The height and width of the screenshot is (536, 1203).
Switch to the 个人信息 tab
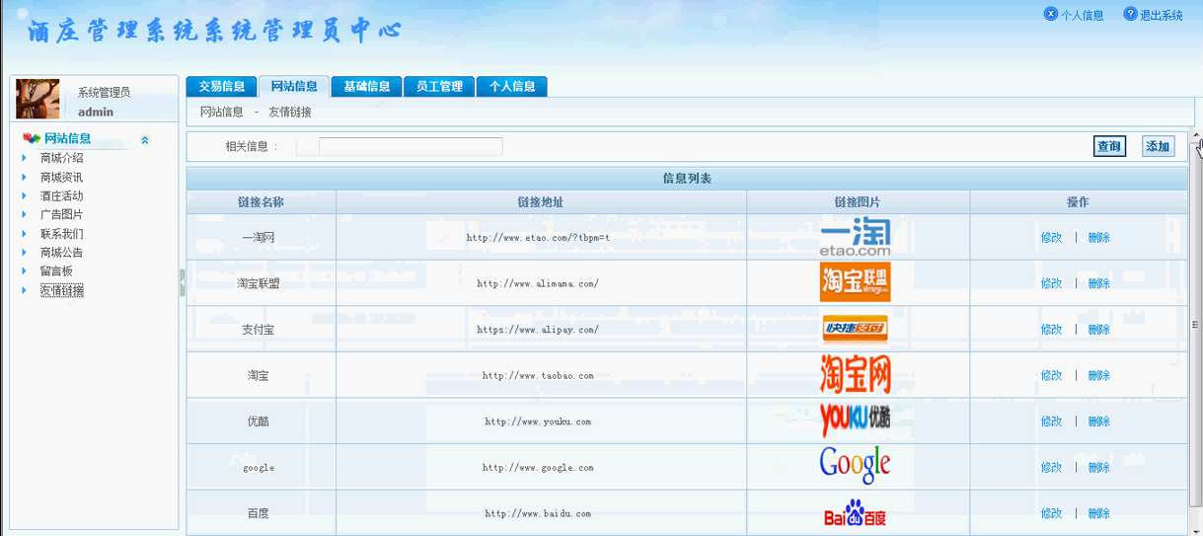tap(512, 86)
